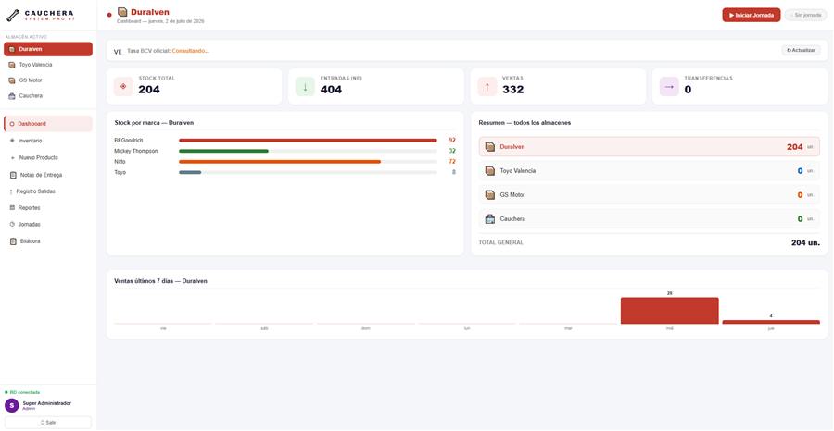This screenshot has width=834, height=431.
Task: Select the Cauchera row in the Resumen panel
Action: pyautogui.click(x=649, y=218)
